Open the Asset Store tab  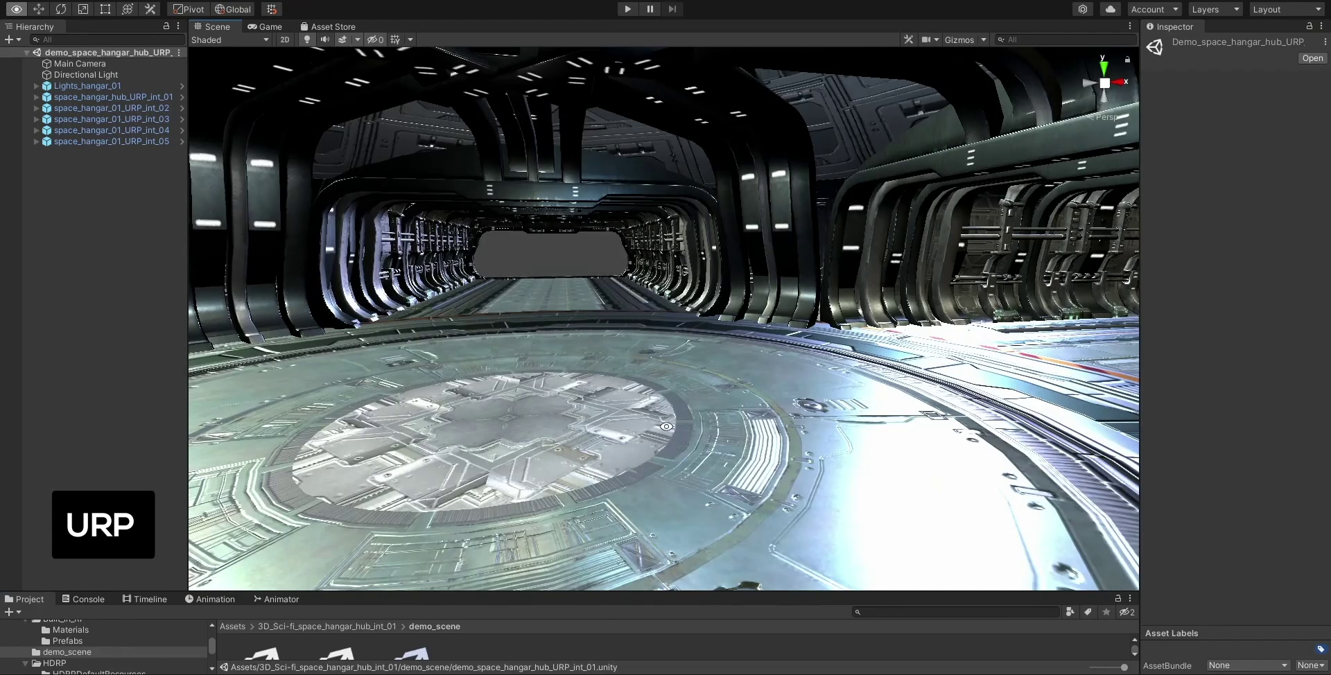(328, 26)
